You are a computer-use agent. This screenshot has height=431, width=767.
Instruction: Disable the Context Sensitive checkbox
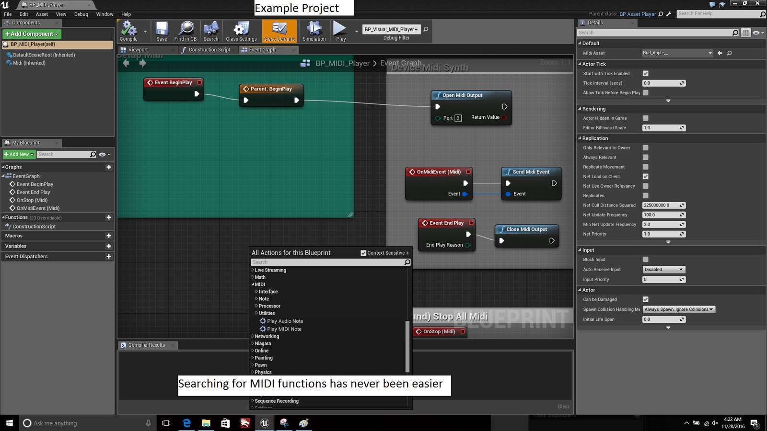363,253
